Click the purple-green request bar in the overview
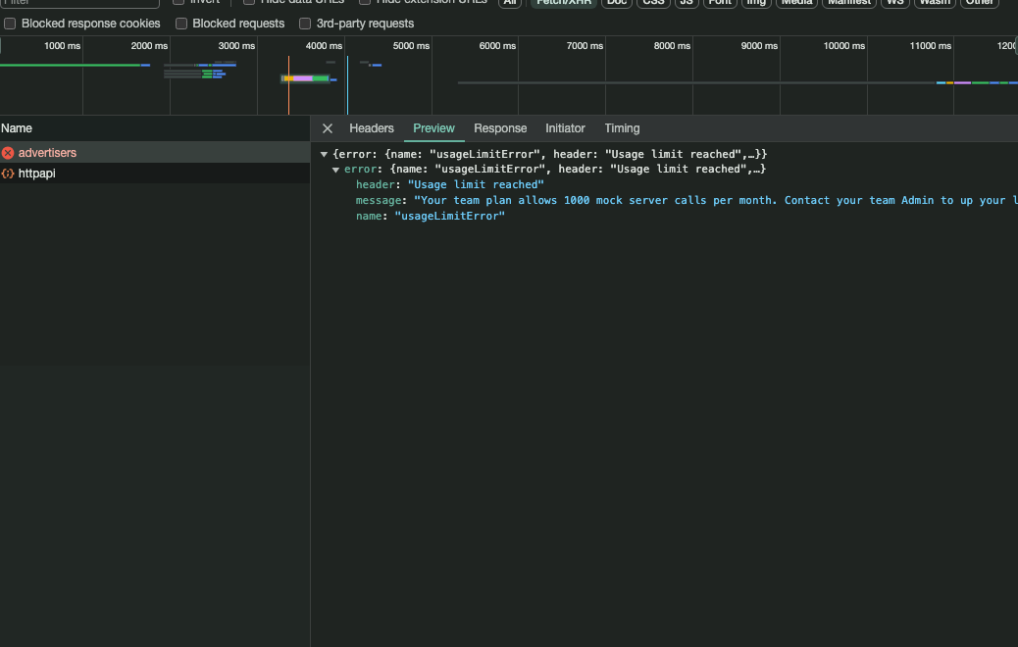This screenshot has height=647, width=1018. [306, 78]
